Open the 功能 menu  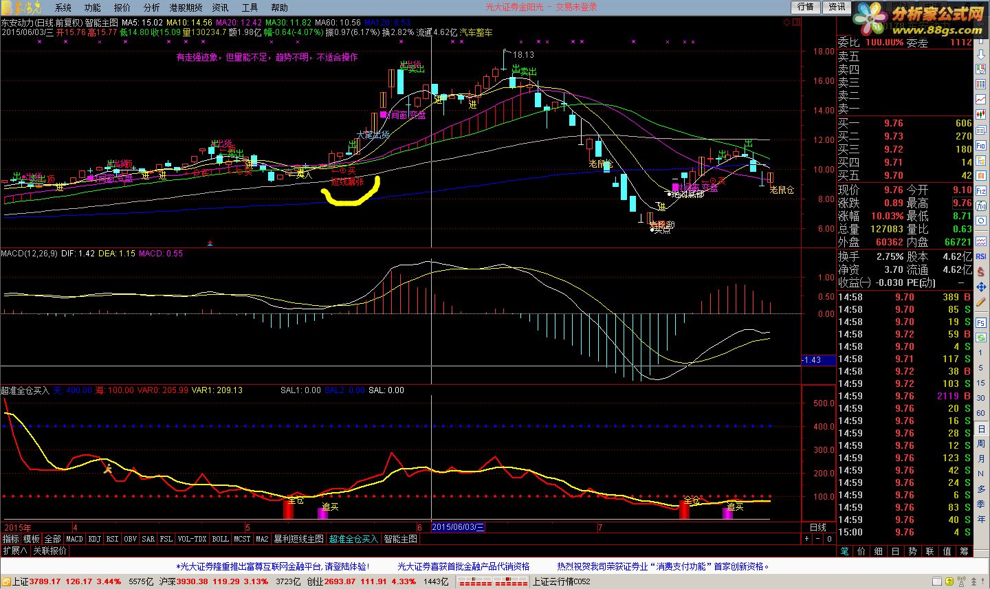click(x=92, y=8)
